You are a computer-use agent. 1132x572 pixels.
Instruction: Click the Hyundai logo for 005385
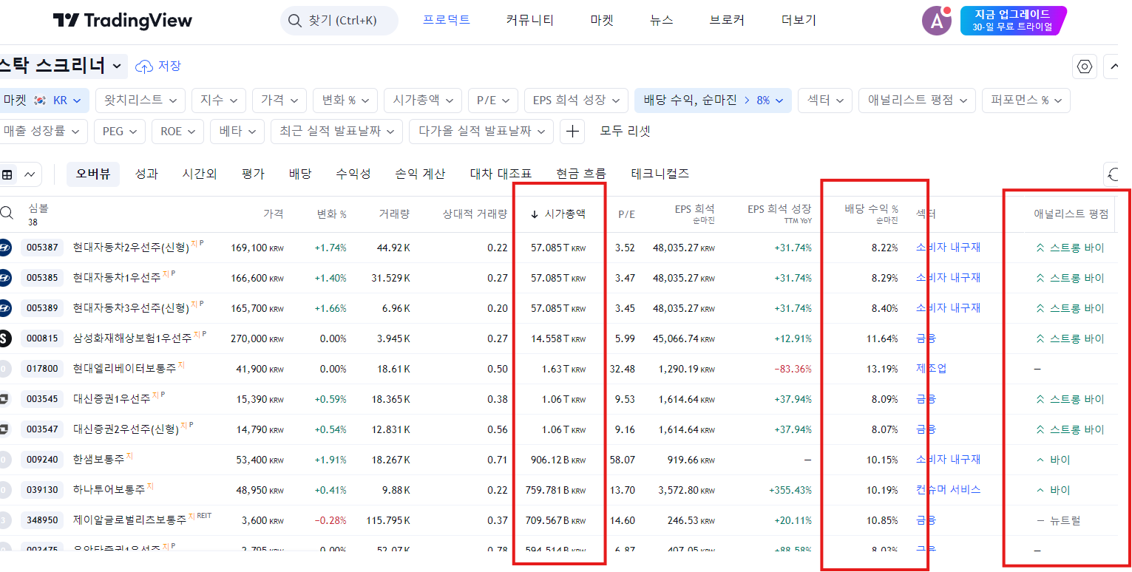(x=5, y=278)
